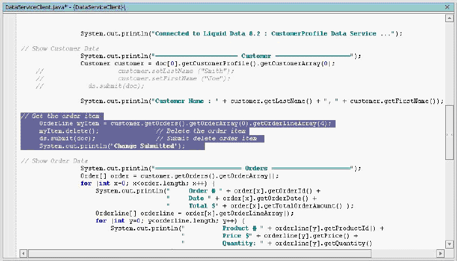Click the "// Show Order Data" comment
Screen dimensions: 457x261
[x=54, y=161]
